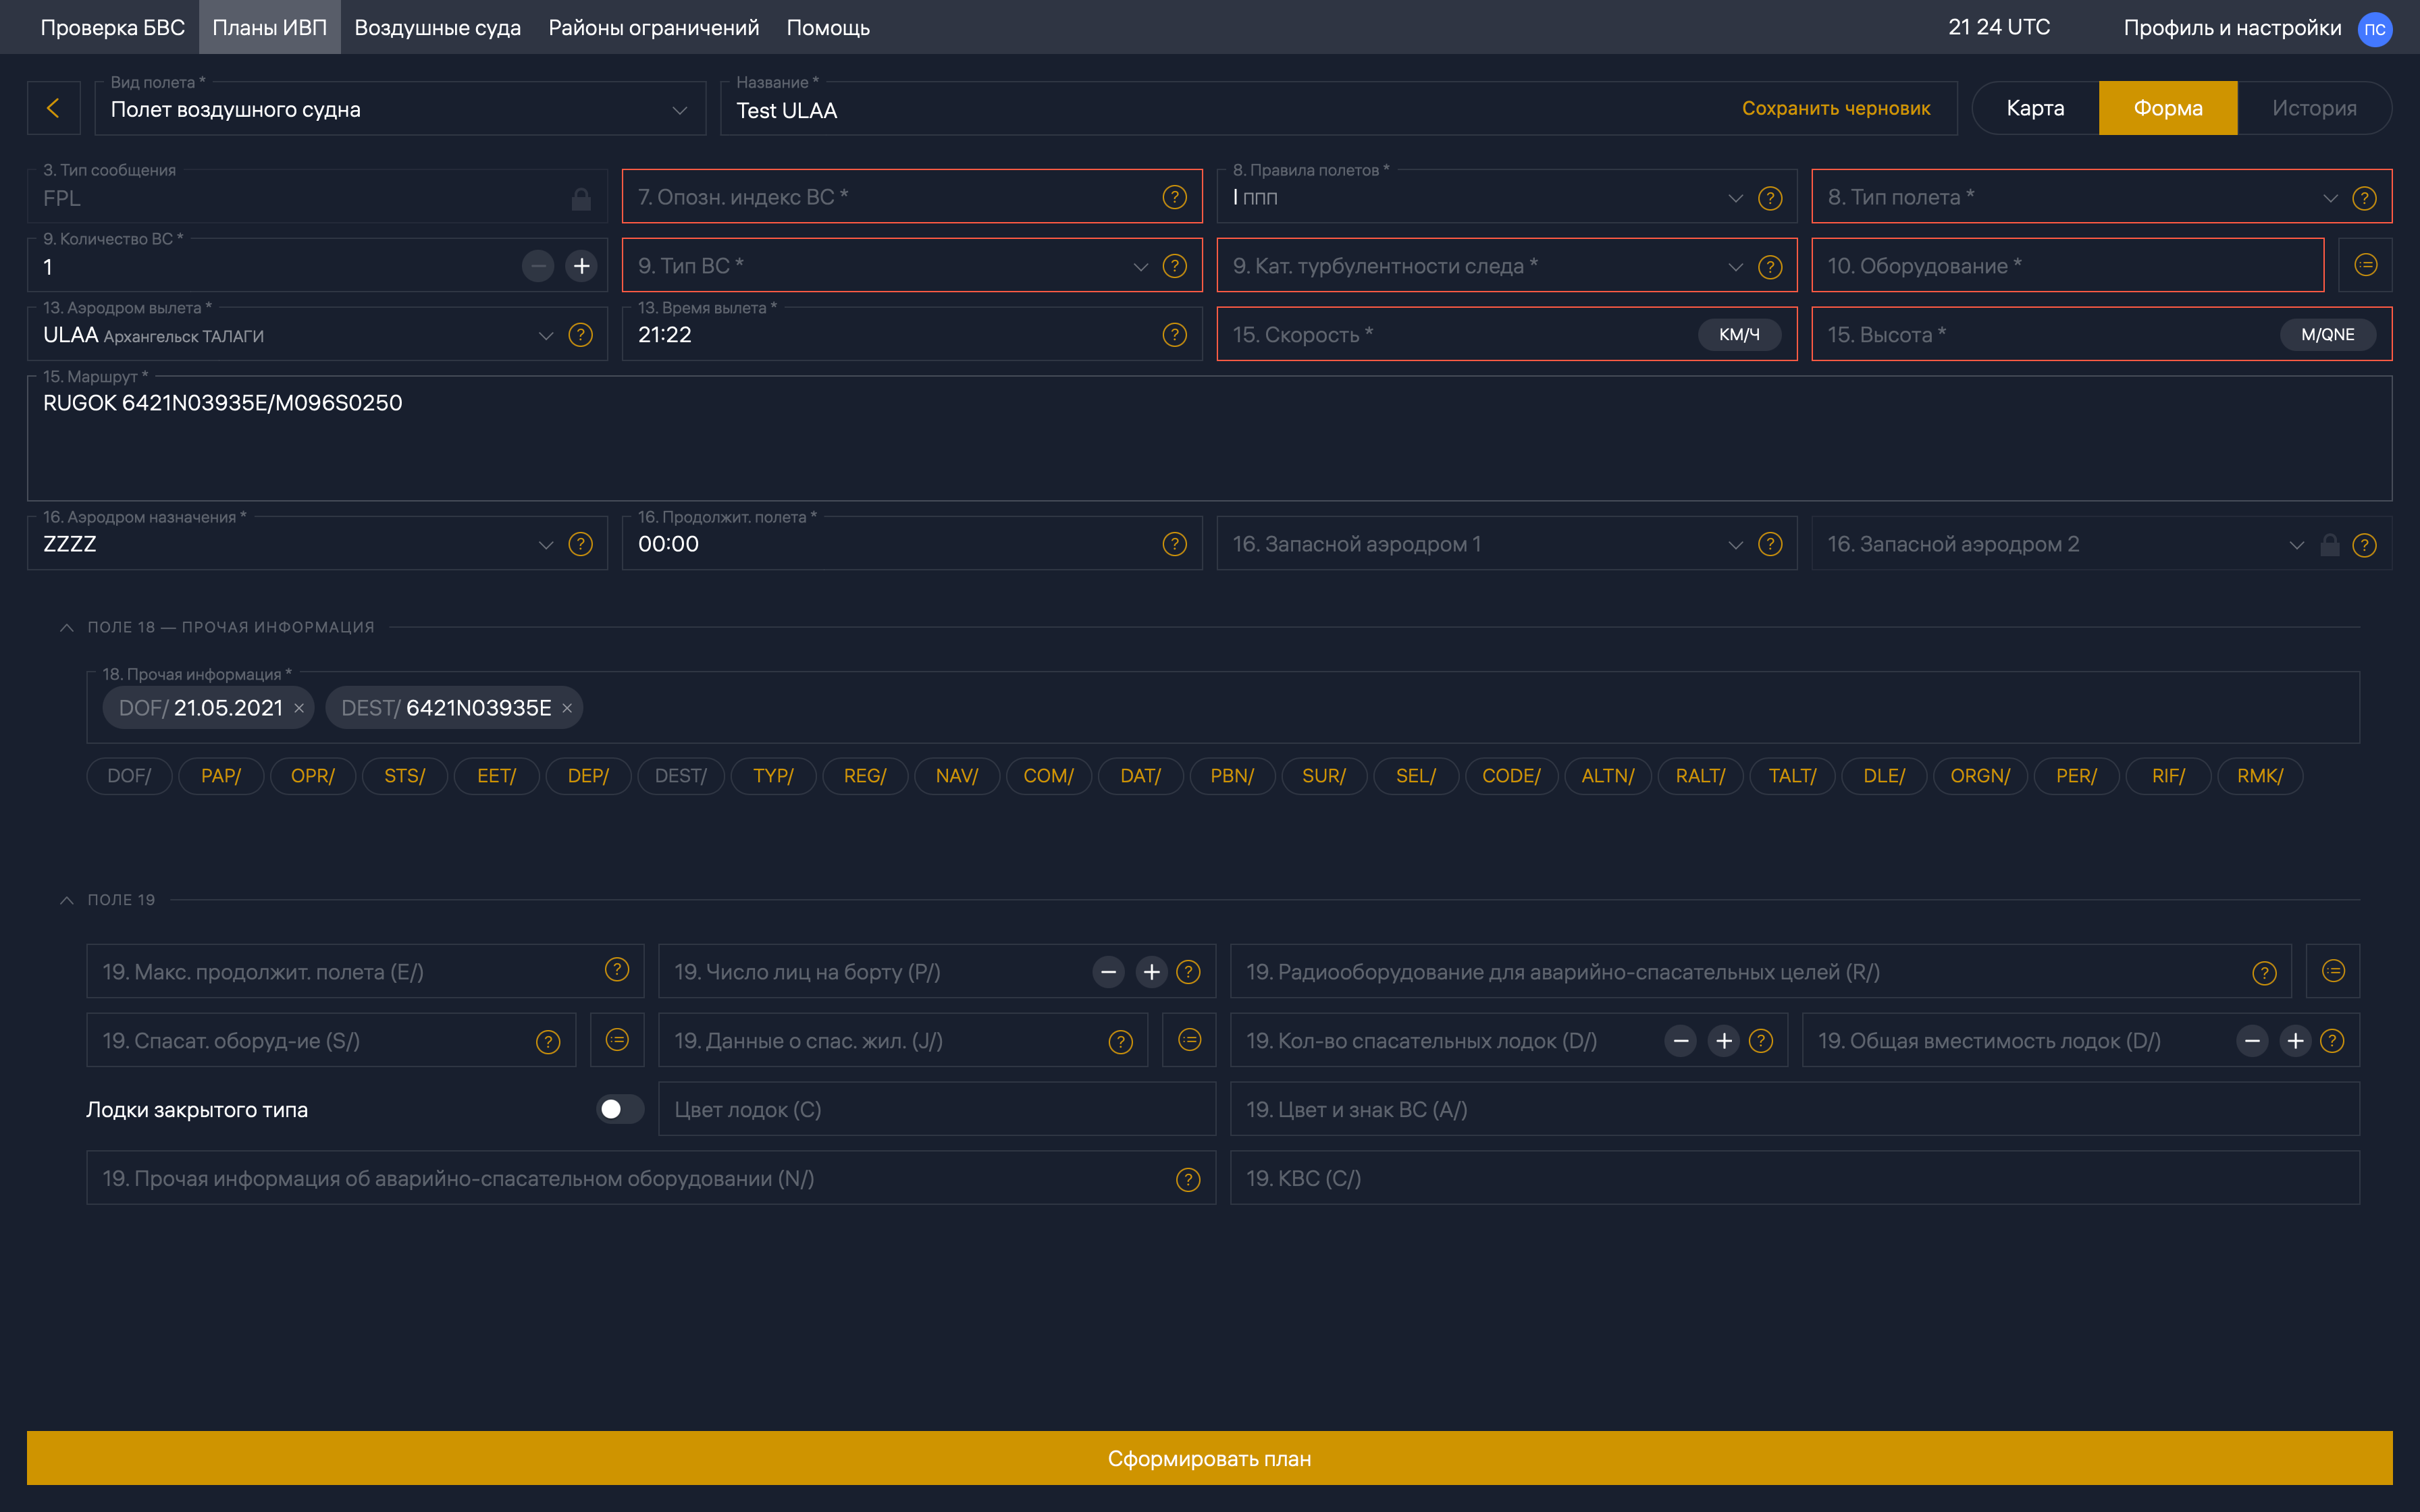Image resolution: width=2420 pixels, height=1512 pixels.
Task: Click the back arrow button
Action: pos(53,108)
